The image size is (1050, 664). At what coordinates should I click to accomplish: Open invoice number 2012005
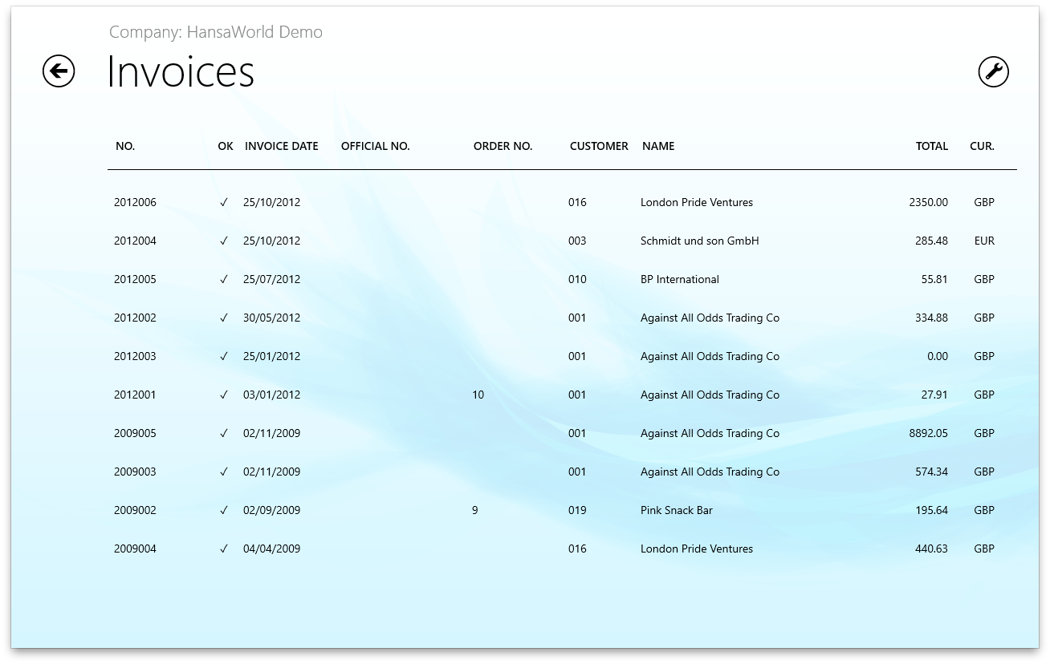coord(135,280)
